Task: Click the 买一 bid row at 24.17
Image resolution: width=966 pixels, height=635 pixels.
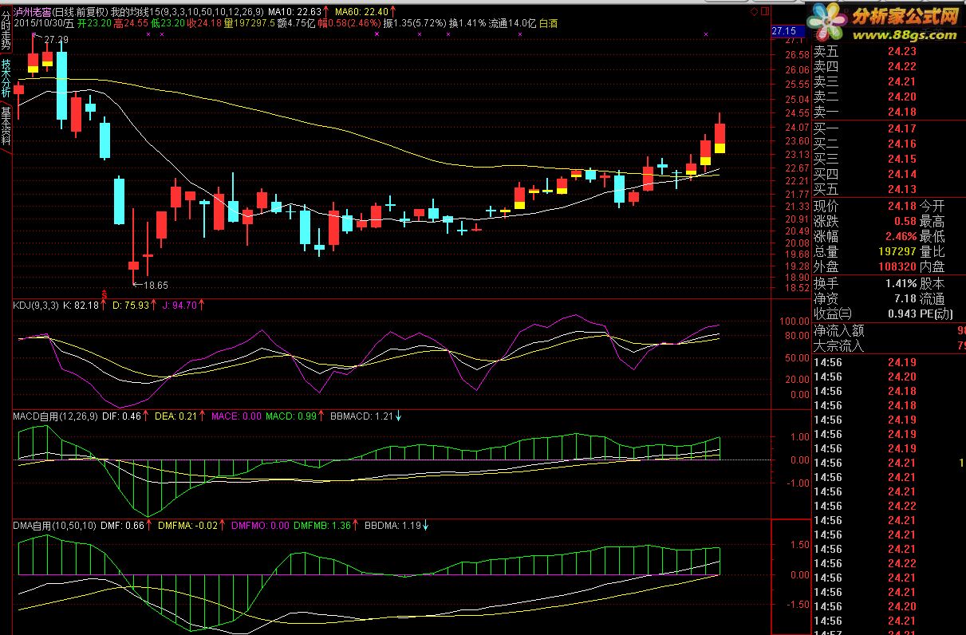Action: click(x=889, y=128)
